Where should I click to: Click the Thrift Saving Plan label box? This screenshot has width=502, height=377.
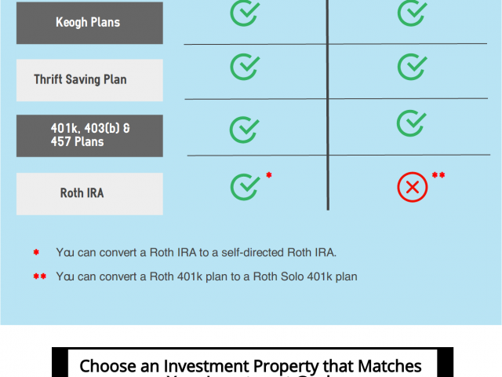click(89, 80)
